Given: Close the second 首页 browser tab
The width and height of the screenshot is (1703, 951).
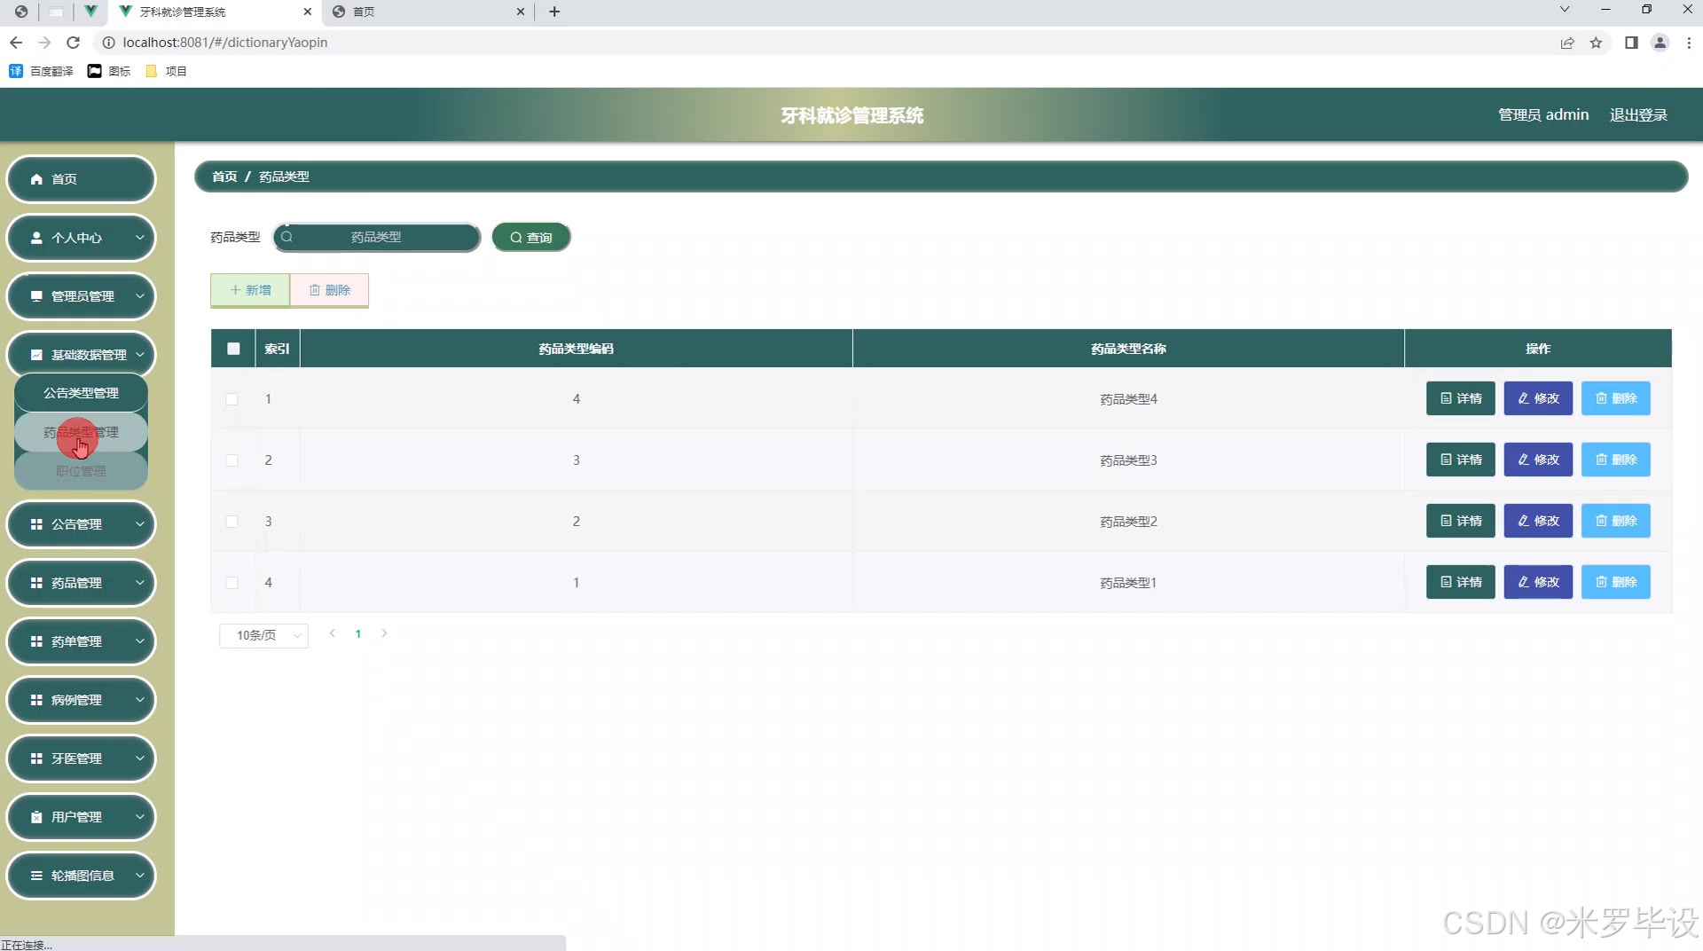Looking at the screenshot, I should pos(521,12).
